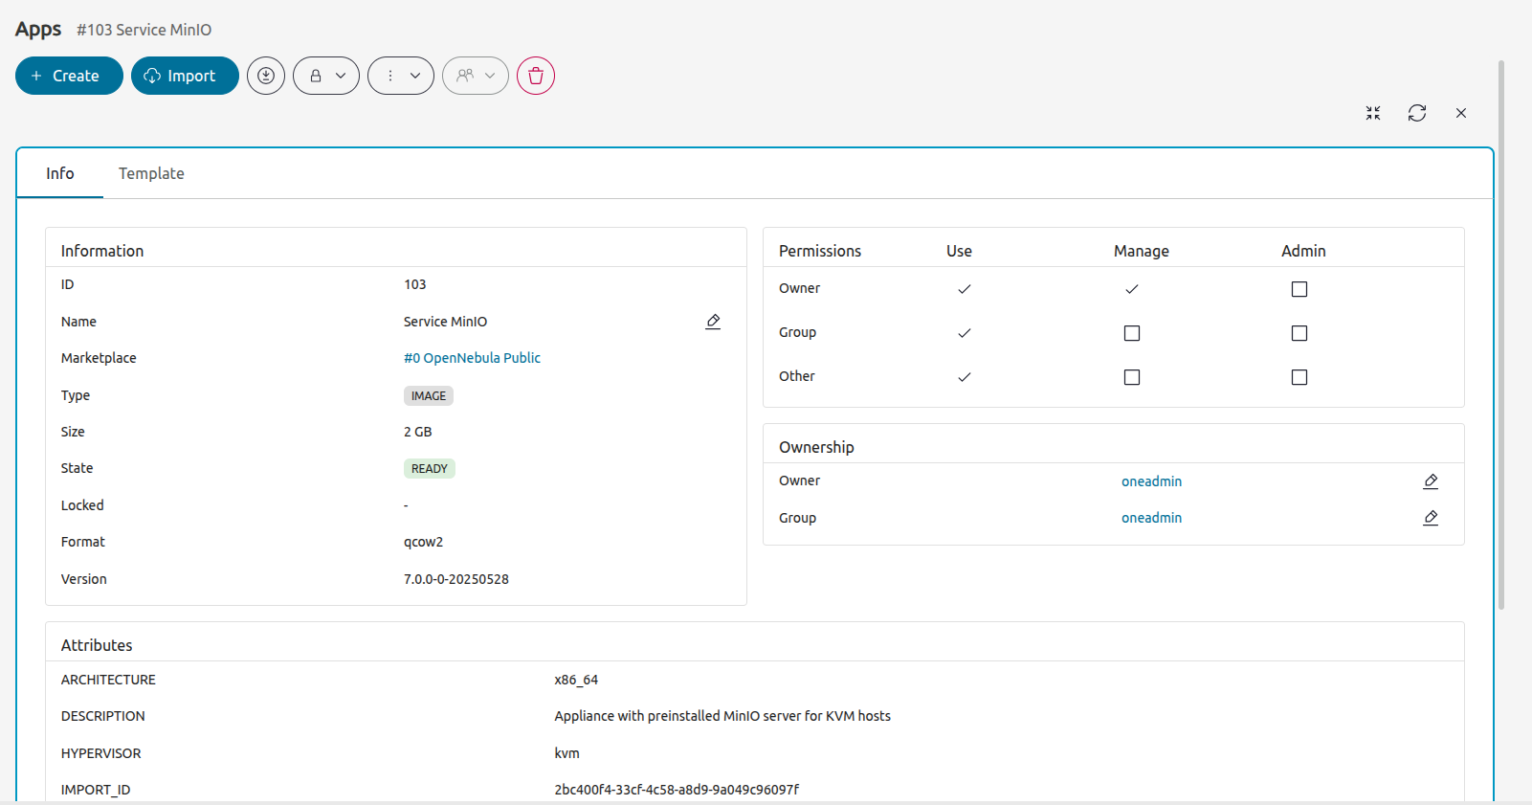Click the #103 Service MinIO subtitle
The height and width of the screenshot is (805, 1532).
[x=144, y=30]
